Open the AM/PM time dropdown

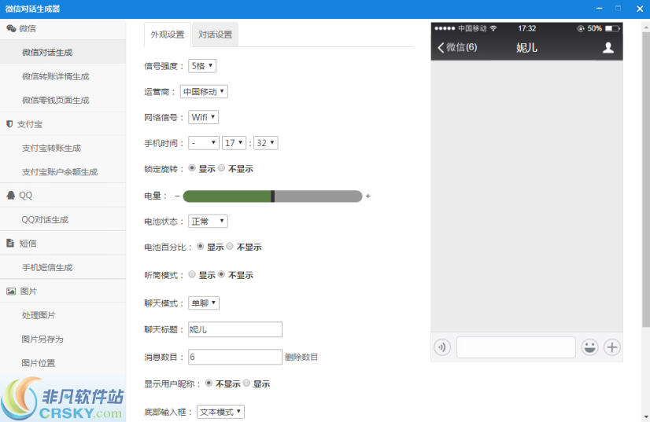click(204, 143)
